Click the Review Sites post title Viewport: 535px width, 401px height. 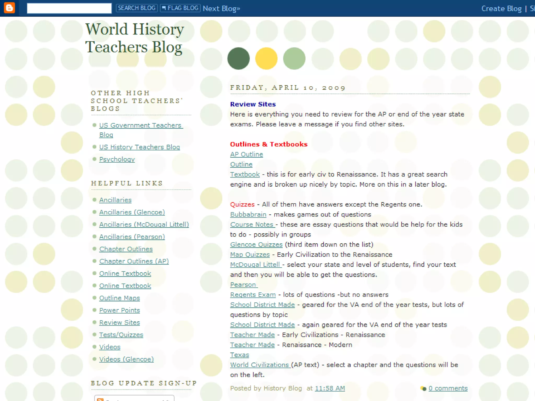253,104
